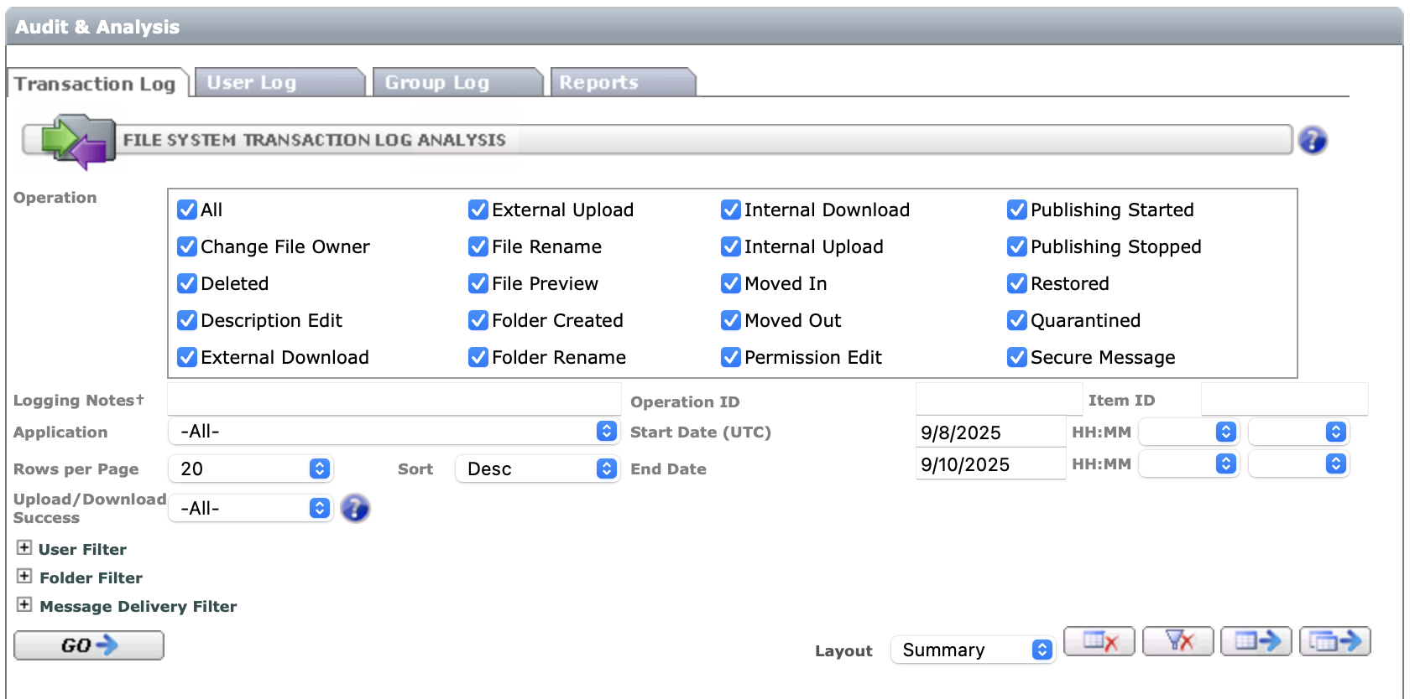Open the Rows per Page dropdown

[x=251, y=469]
